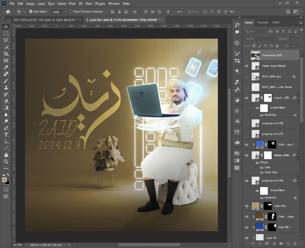Show the DSC7_6680 copy layer
This screenshot has height=248, width=305.
coord(246,77)
